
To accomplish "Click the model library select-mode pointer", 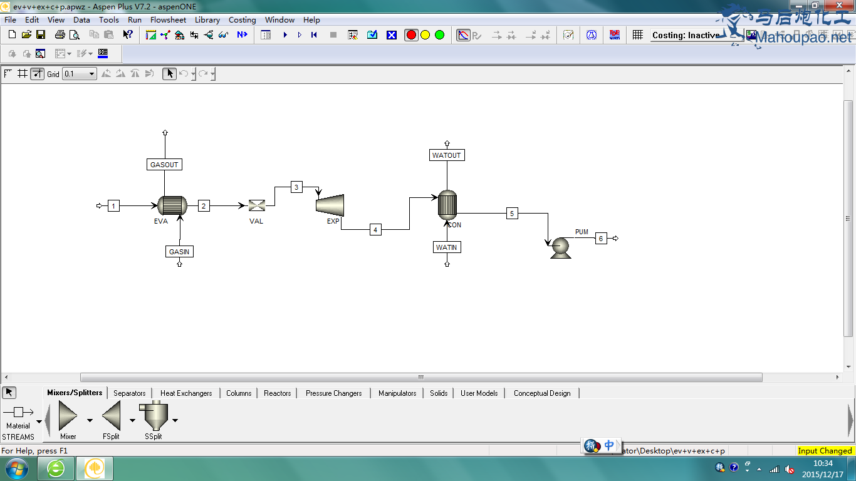I will (x=9, y=393).
